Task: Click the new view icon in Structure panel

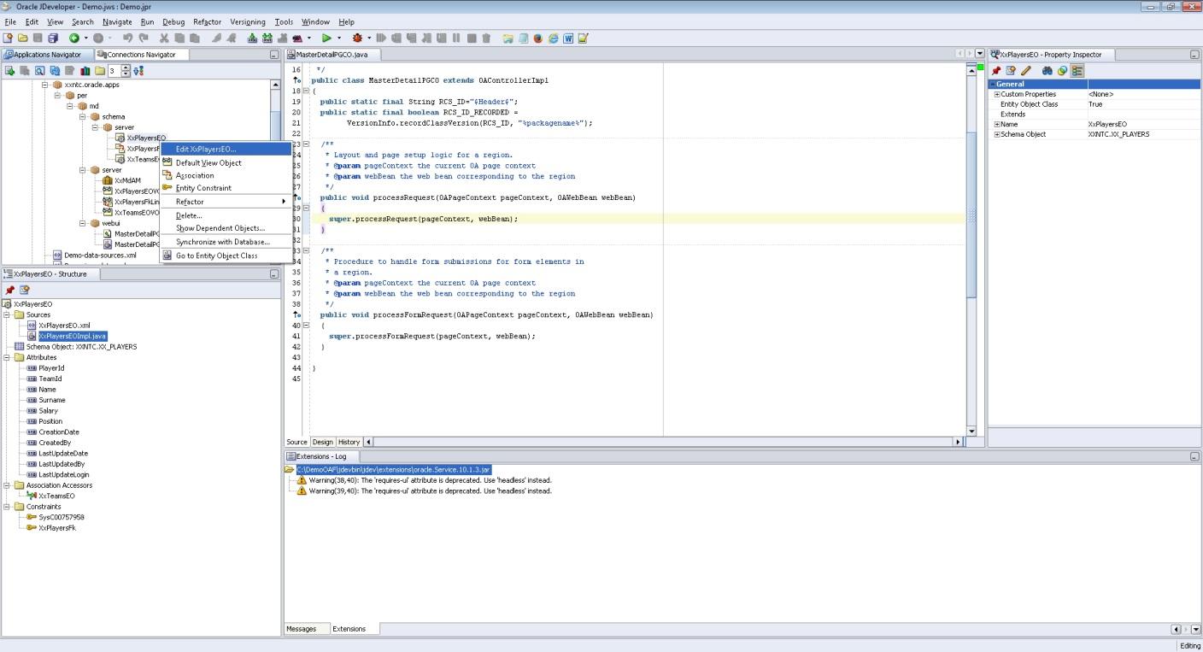Action: coord(25,290)
